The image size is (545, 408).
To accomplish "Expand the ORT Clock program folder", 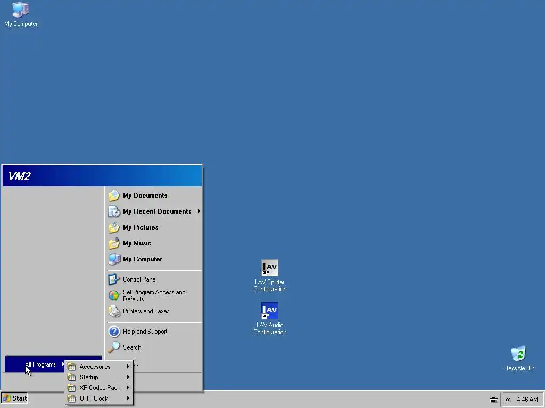I will point(100,398).
